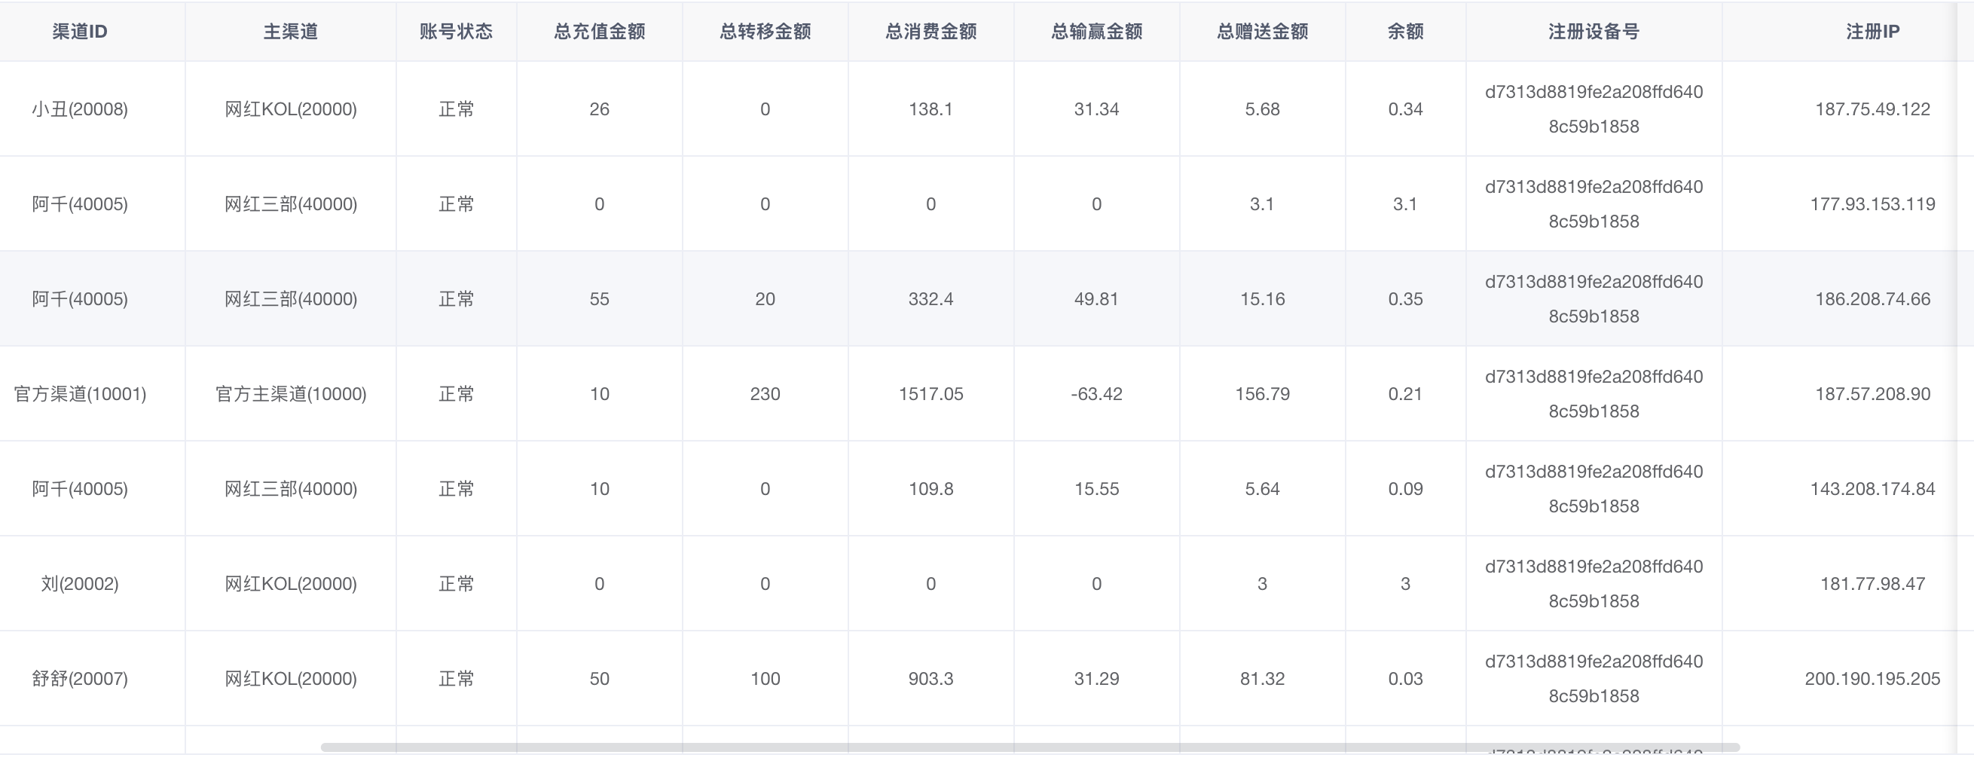Click the transfer amount 20
Image resolution: width=1974 pixels, height=767 pixels.
point(765,299)
